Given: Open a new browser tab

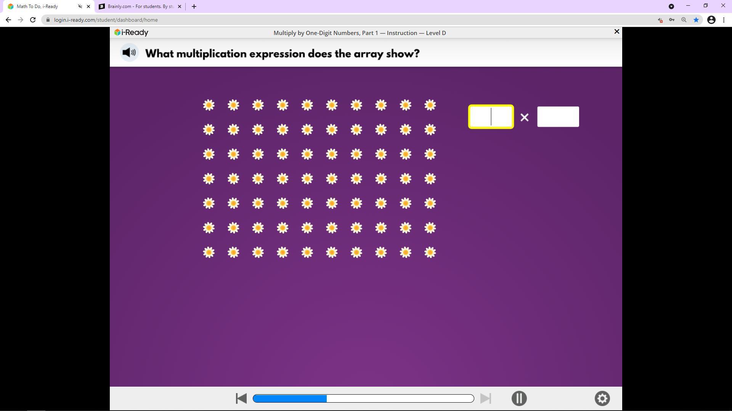Looking at the screenshot, I should click(194, 6).
